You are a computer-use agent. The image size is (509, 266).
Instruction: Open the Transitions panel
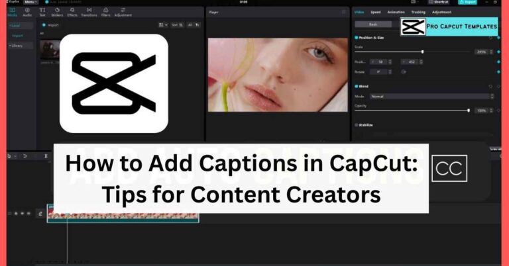pos(89,12)
